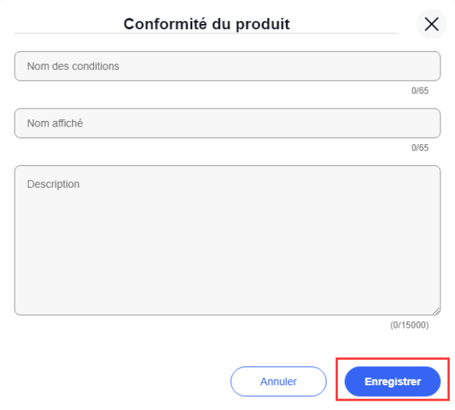Cancel the form via Annuler
Image resolution: width=455 pixels, height=410 pixels.
point(278,382)
